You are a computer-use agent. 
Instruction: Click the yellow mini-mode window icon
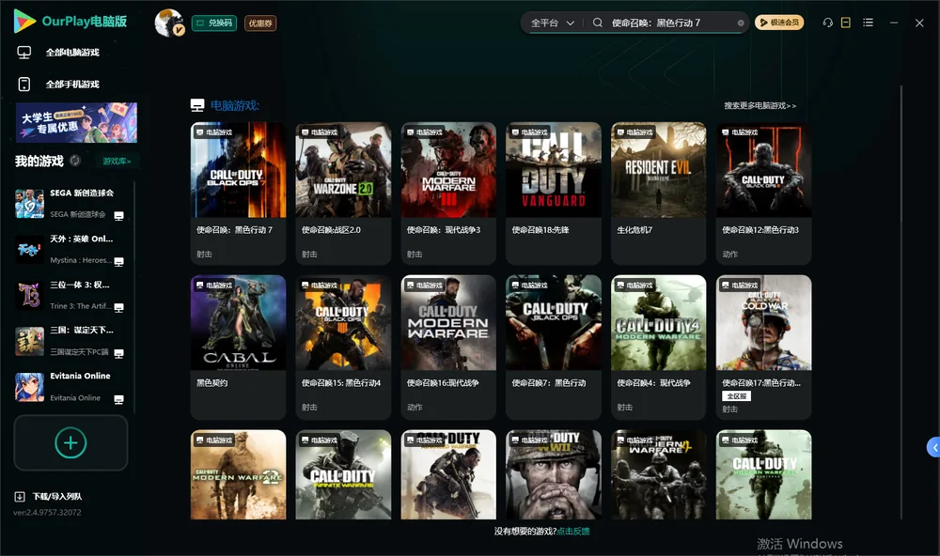click(x=846, y=23)
